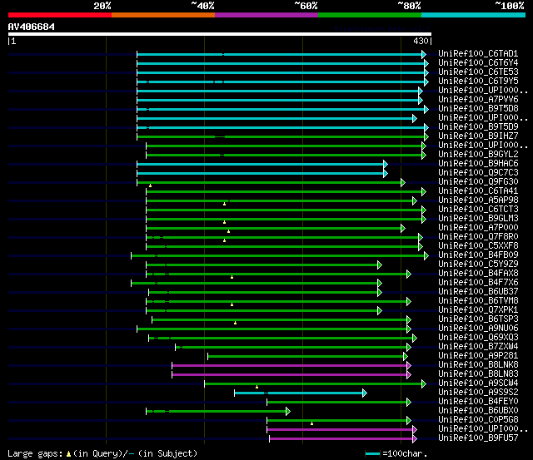Click the yellow gap marker below the UniRef100_Q9FG30 bar

tap(150, 185)
